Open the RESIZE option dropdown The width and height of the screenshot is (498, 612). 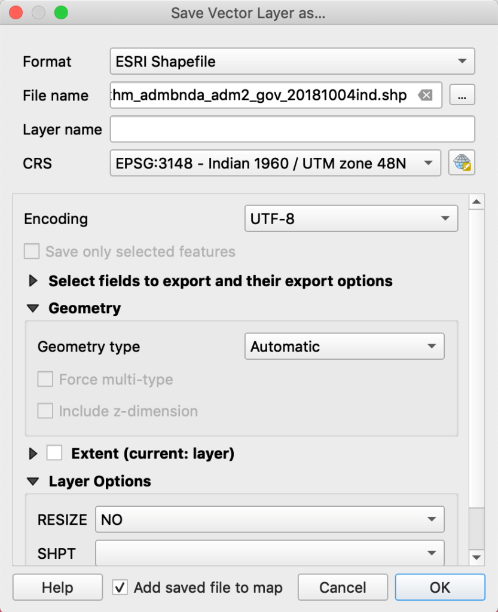pyautogui.click(x=270, y=519)
